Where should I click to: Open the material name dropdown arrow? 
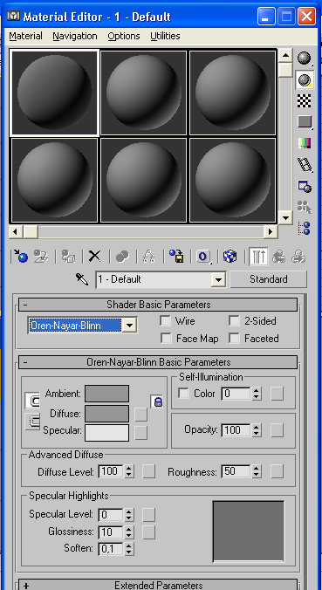(x=218, y=280)
